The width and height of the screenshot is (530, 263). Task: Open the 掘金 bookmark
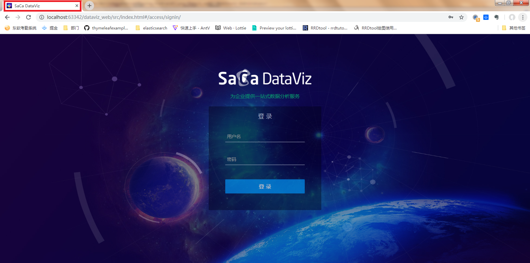coord(50,28)
